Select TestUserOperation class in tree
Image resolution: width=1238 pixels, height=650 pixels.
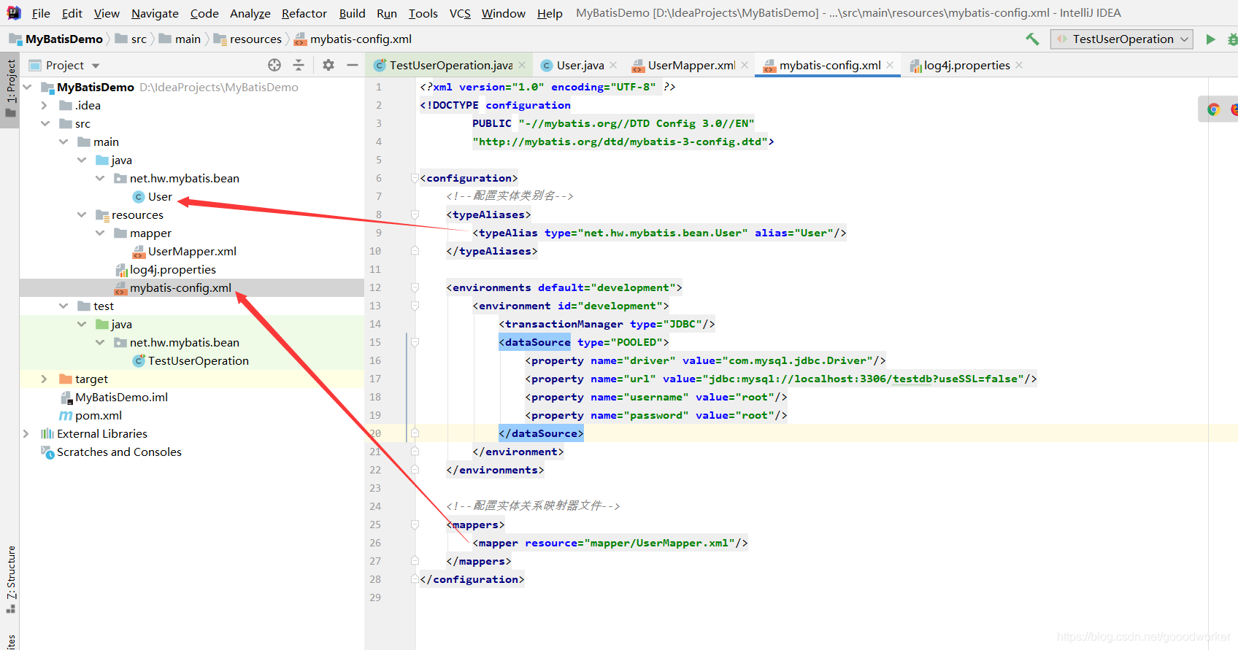(x=198, y=360)
